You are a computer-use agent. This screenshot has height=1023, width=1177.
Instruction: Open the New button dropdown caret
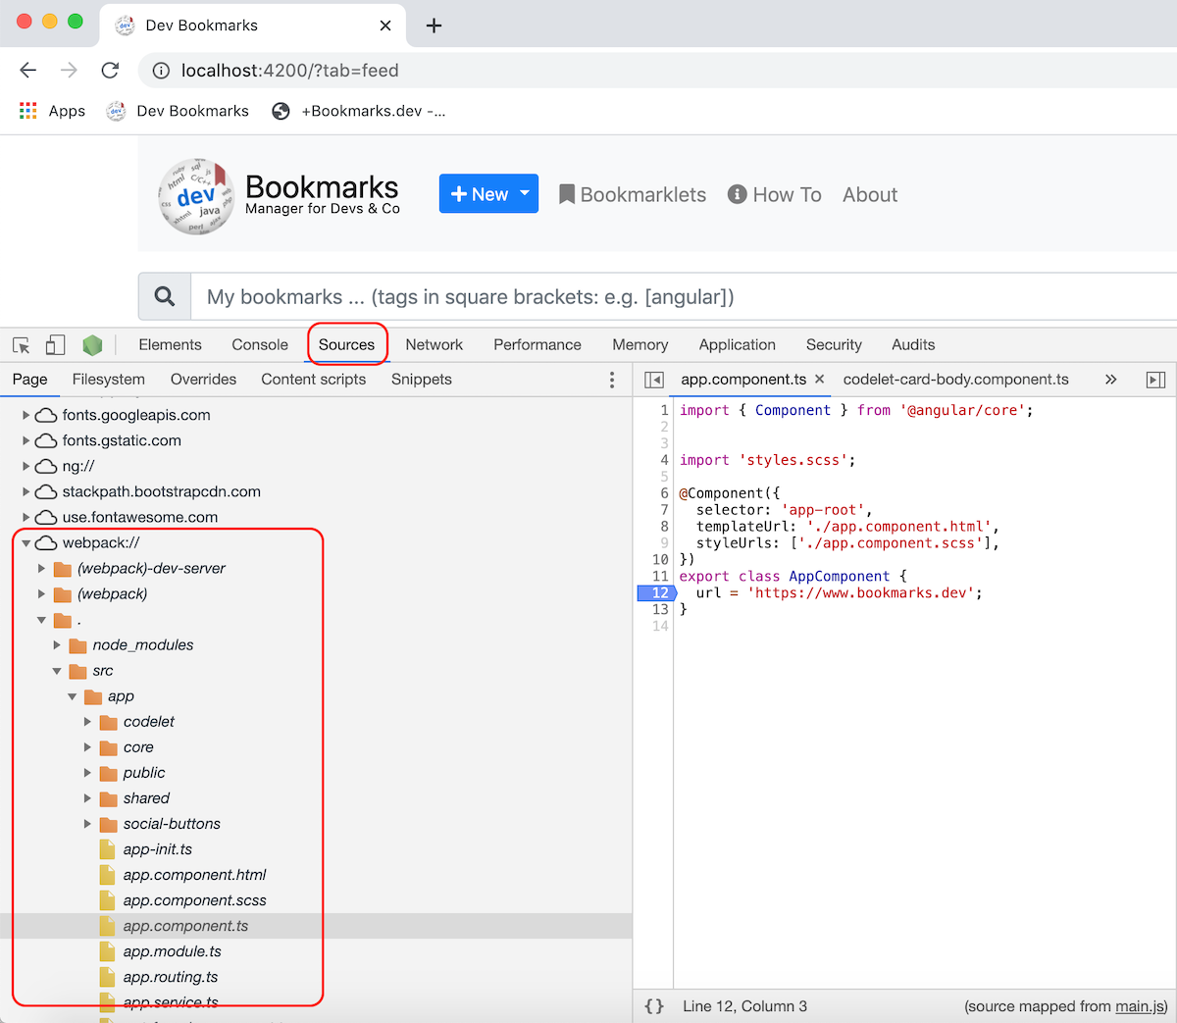(525, 194)
